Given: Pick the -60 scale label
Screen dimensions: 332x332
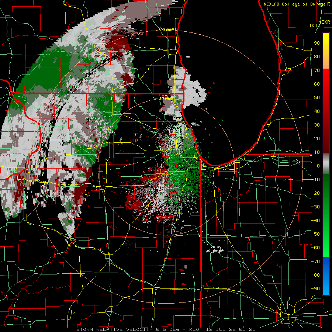Looking at the screenshot, I should tap(315, 248).
